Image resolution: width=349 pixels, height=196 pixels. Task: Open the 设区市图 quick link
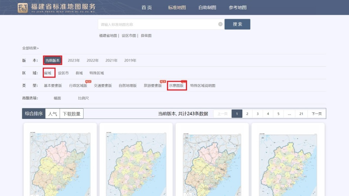[129, 36]
